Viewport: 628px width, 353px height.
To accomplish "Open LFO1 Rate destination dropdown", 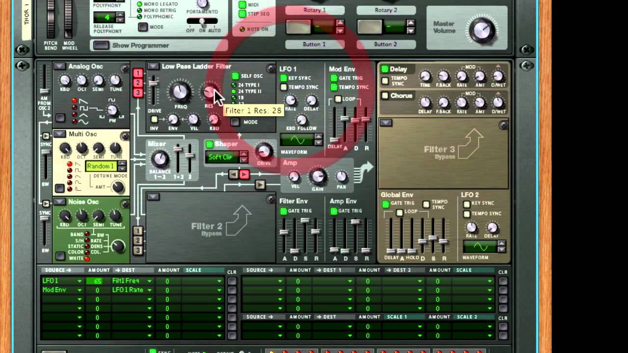I will click(x=150, y=290).
